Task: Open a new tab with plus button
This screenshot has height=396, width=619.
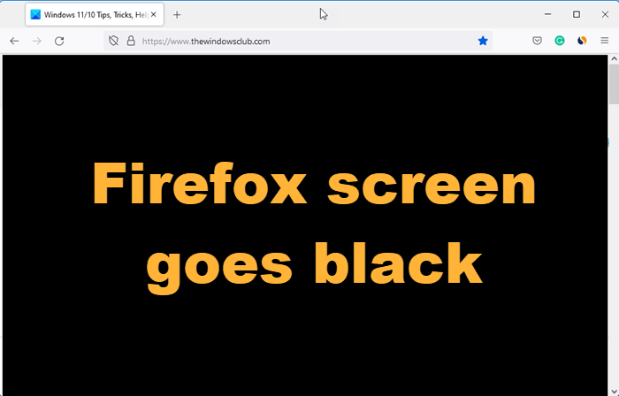Action: coord(177,15)
